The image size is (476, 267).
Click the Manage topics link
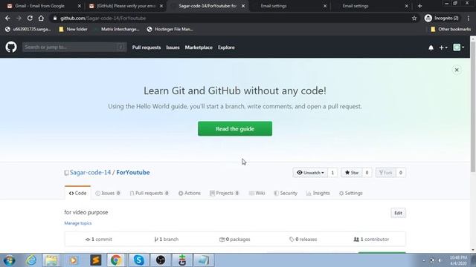coord(77,223)
